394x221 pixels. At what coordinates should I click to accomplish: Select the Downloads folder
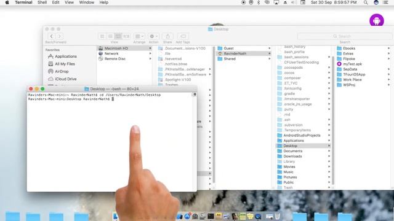pyautogui.click(x=304, y=157)
